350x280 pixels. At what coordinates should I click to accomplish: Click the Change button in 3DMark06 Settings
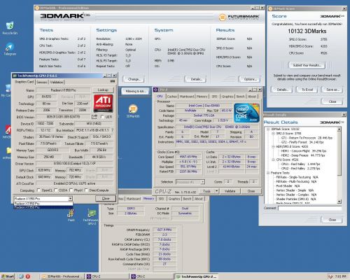[x=134, y=79]
